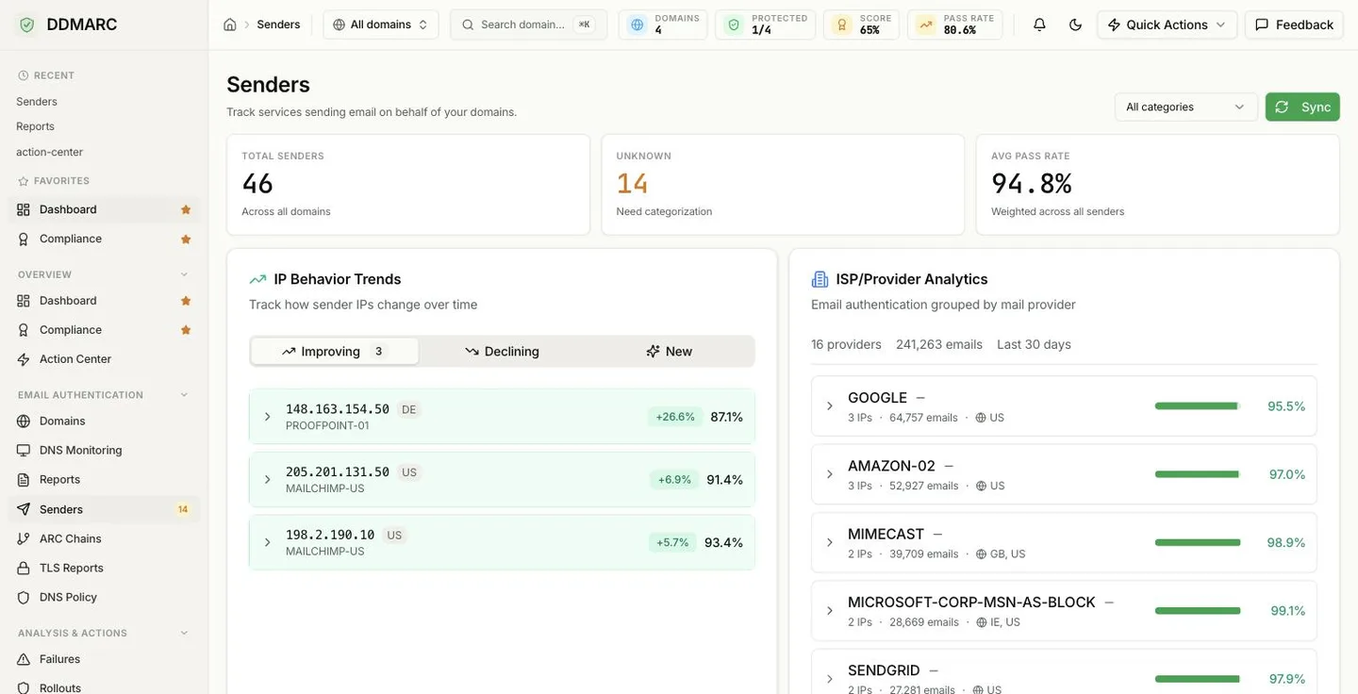The height and width of the screenshot is (694, 1358).
Task: Click Senders in the breadcrumb
Action: click(278, 25)
